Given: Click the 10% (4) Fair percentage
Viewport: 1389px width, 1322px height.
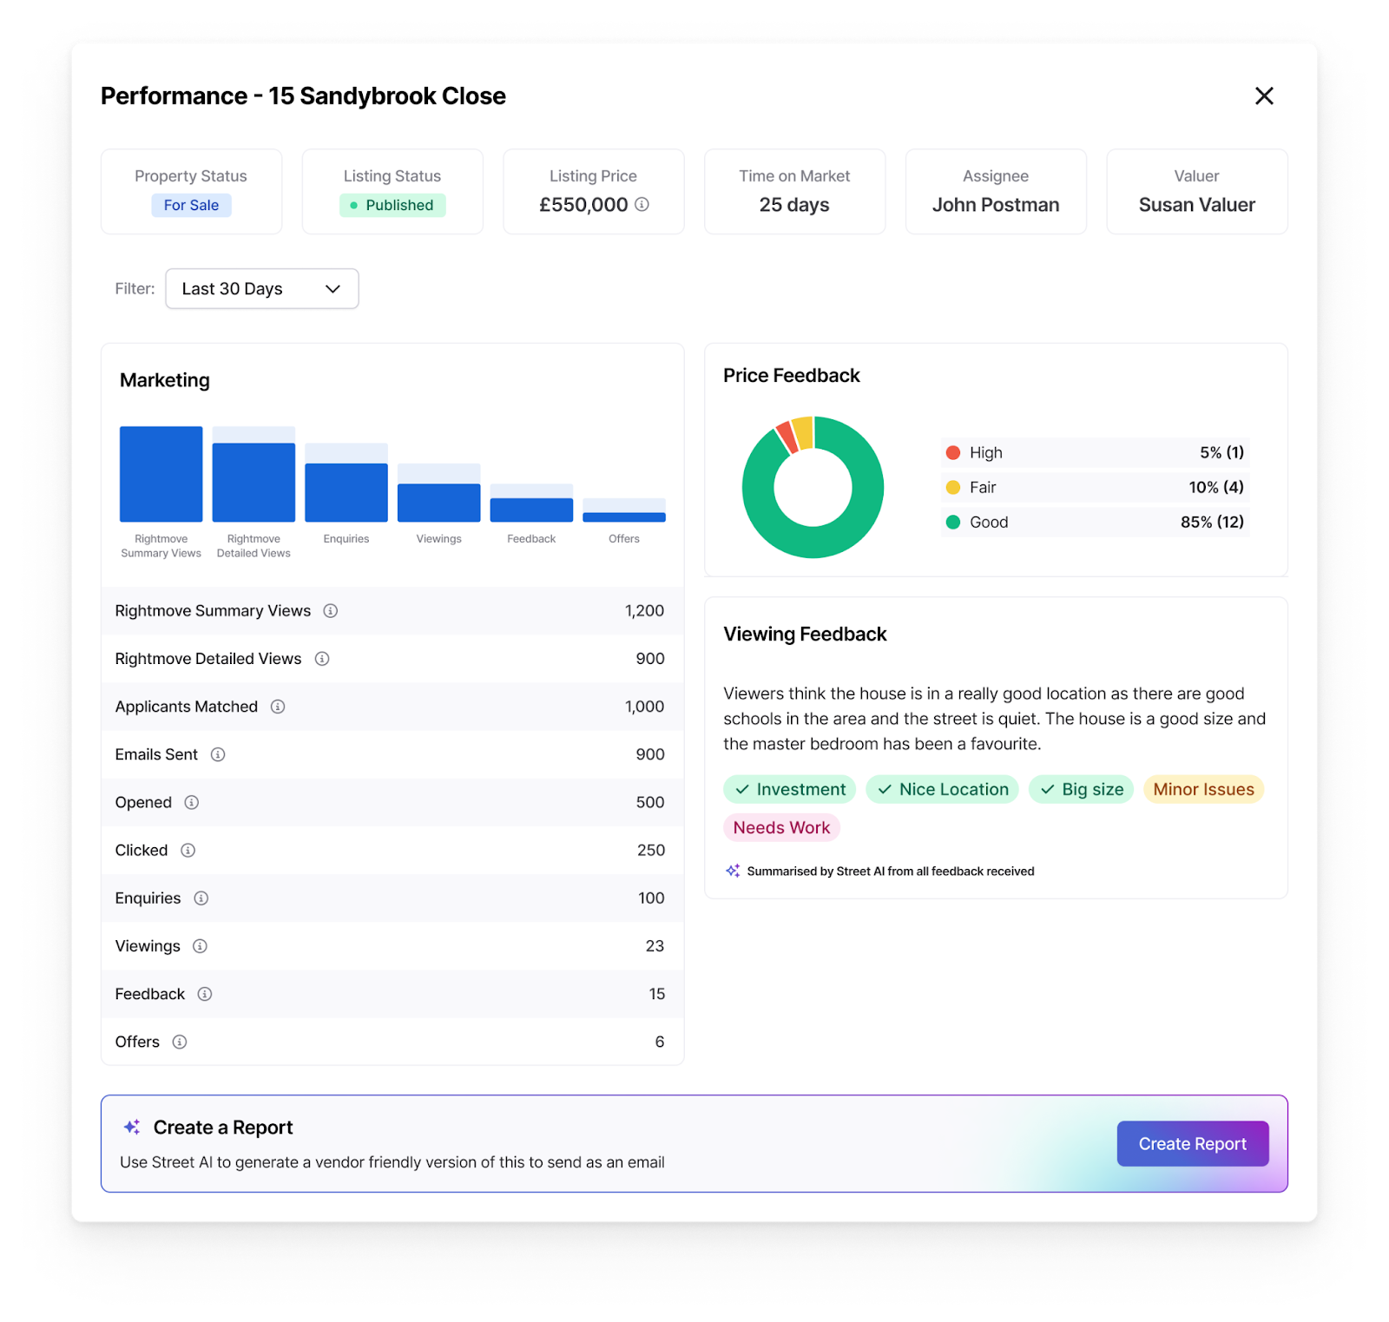Looking at the screenshot, I should click(x=1216, y=487).
